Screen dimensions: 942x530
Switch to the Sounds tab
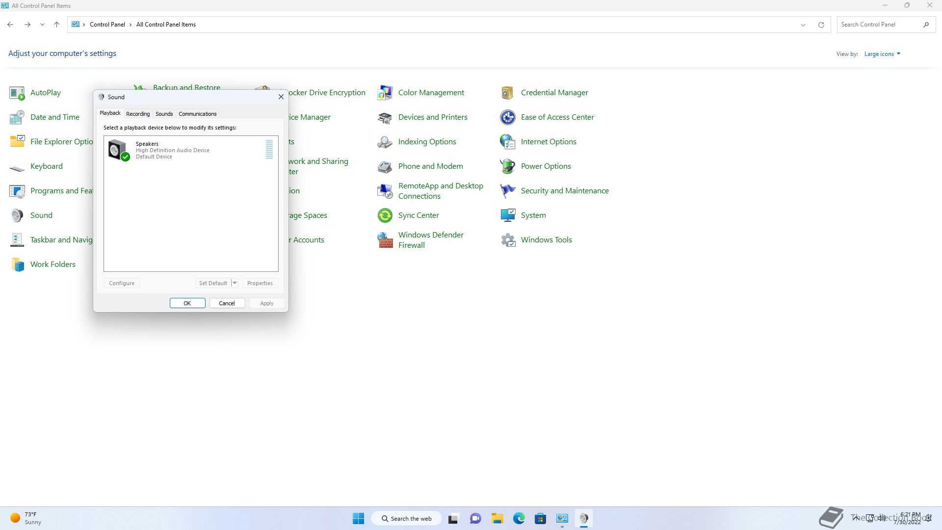coord(164,114)
